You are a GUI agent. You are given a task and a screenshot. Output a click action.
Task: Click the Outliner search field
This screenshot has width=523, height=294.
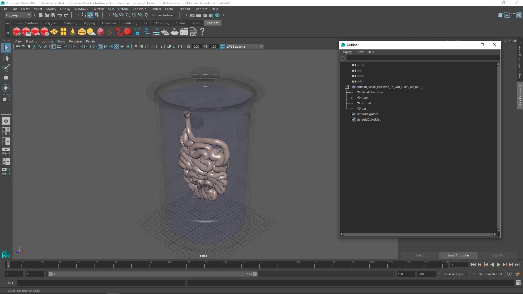tap(423, 58)
